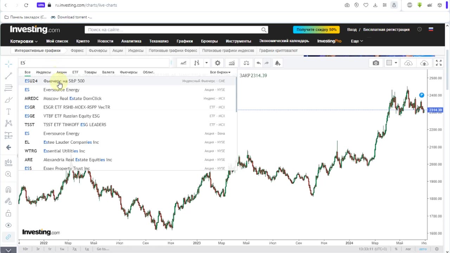Image resolution: width=450 pixels, height=253 pixels.
Task: Select the Все filter tab
Action: tap(27, 72)
